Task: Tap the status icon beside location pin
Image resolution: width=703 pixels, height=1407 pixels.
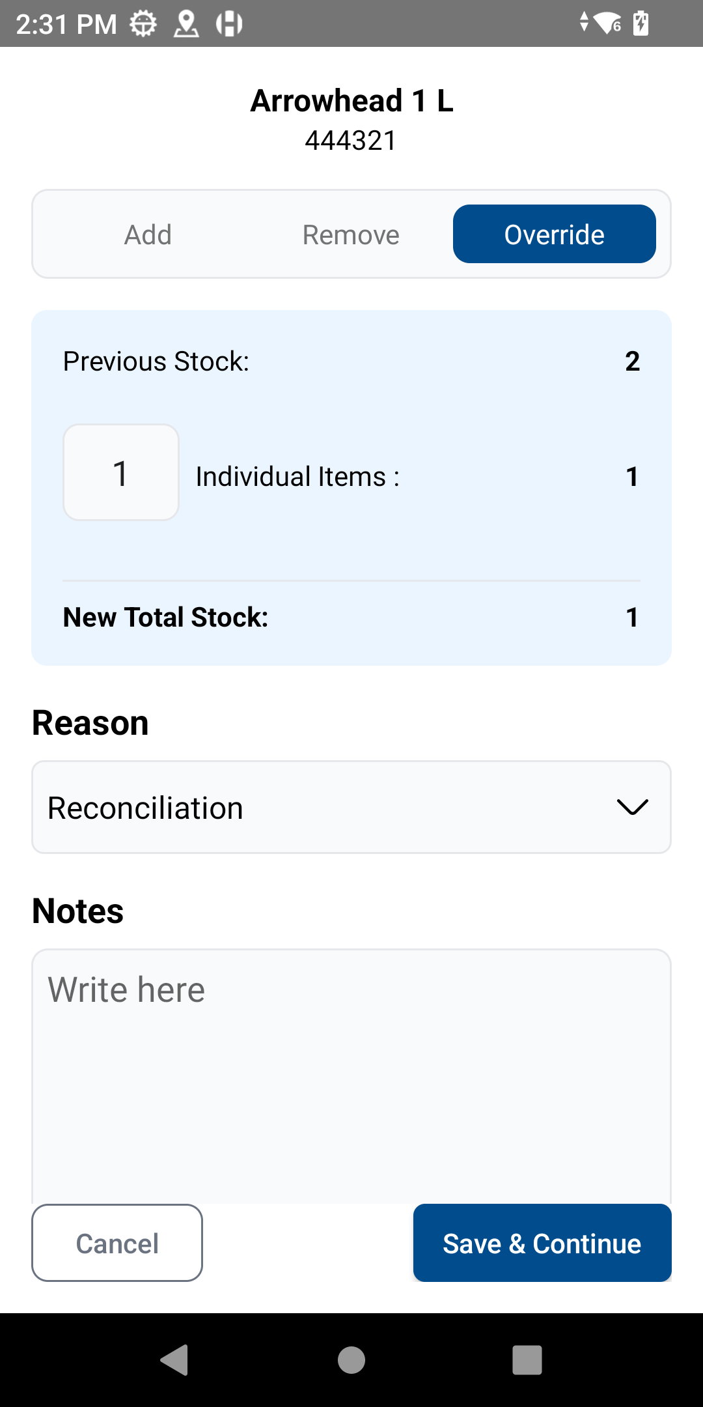Action: (229, 24)
